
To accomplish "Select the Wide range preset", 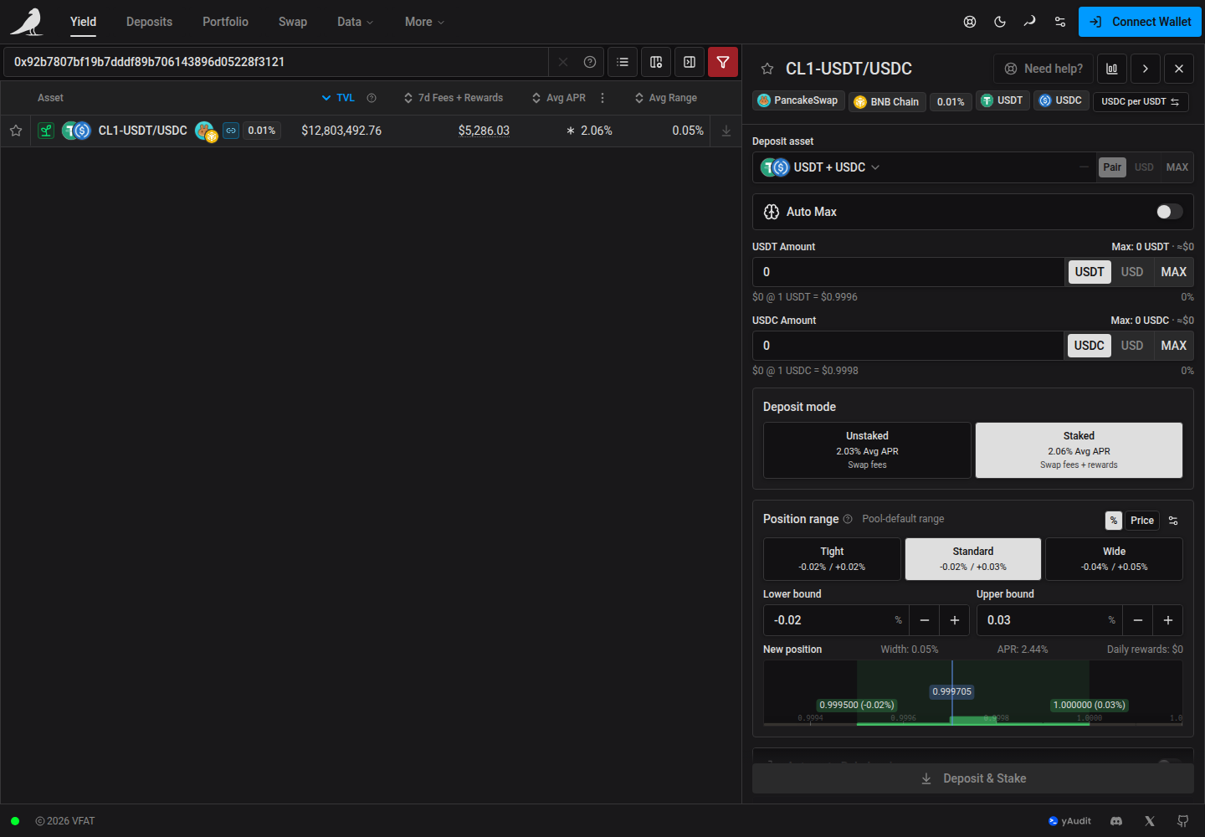I will click(x=1114, y=559).
